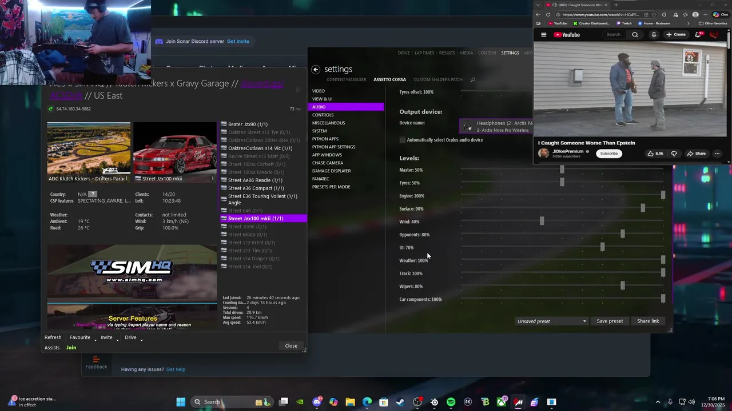This screenshot has height=411, width=732.
Task: Open Xbox app from the taskbar
Action: pos(502,402)
